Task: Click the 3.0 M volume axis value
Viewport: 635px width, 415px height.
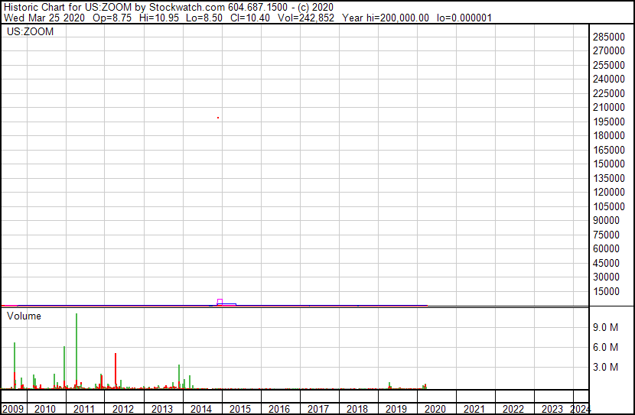Action: pos(605,367)
